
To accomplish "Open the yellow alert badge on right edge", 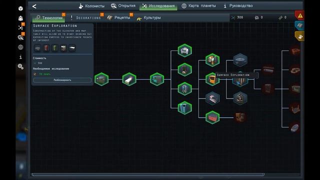I will click(299, 36).
